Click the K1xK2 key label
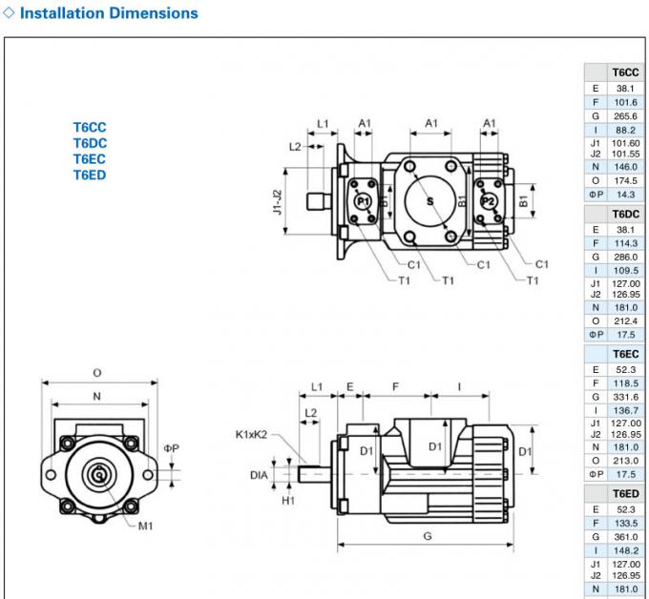 point(251,434)
